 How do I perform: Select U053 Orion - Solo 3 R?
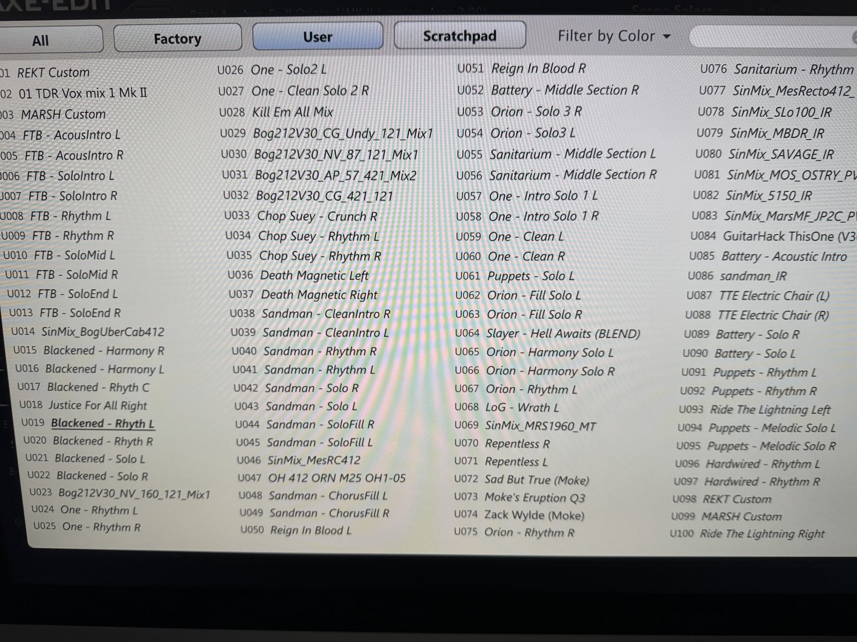(x=519, y=112)
